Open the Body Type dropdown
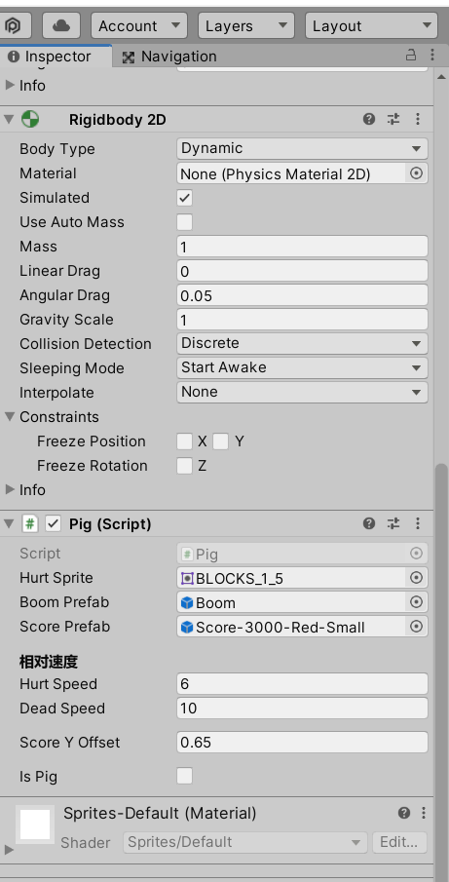This screenshot has width=449, height=882. coord(302,149)
